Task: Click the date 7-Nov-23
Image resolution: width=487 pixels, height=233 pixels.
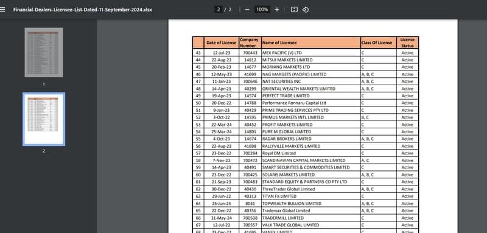Action: 222,161
